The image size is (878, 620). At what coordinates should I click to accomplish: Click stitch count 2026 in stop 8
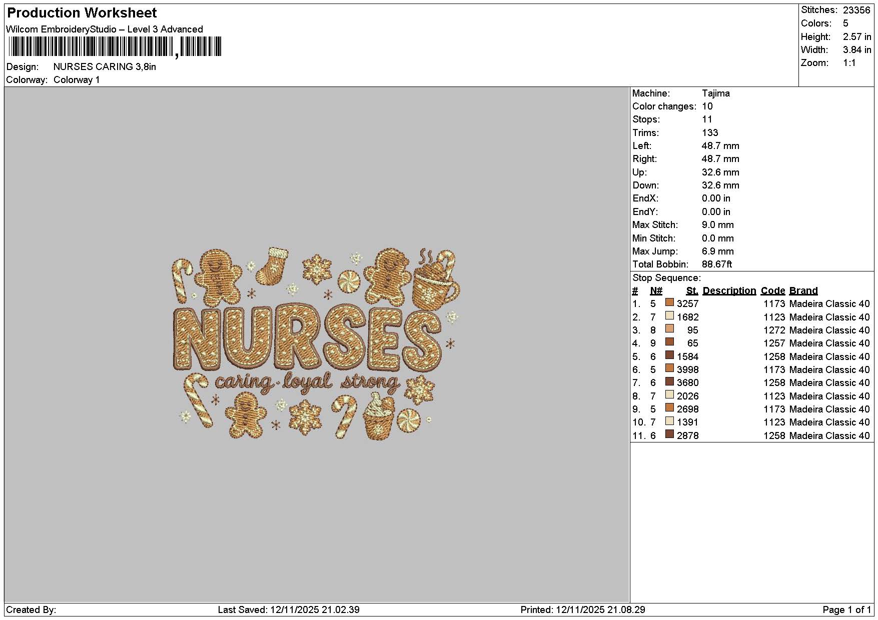point(687,396)
